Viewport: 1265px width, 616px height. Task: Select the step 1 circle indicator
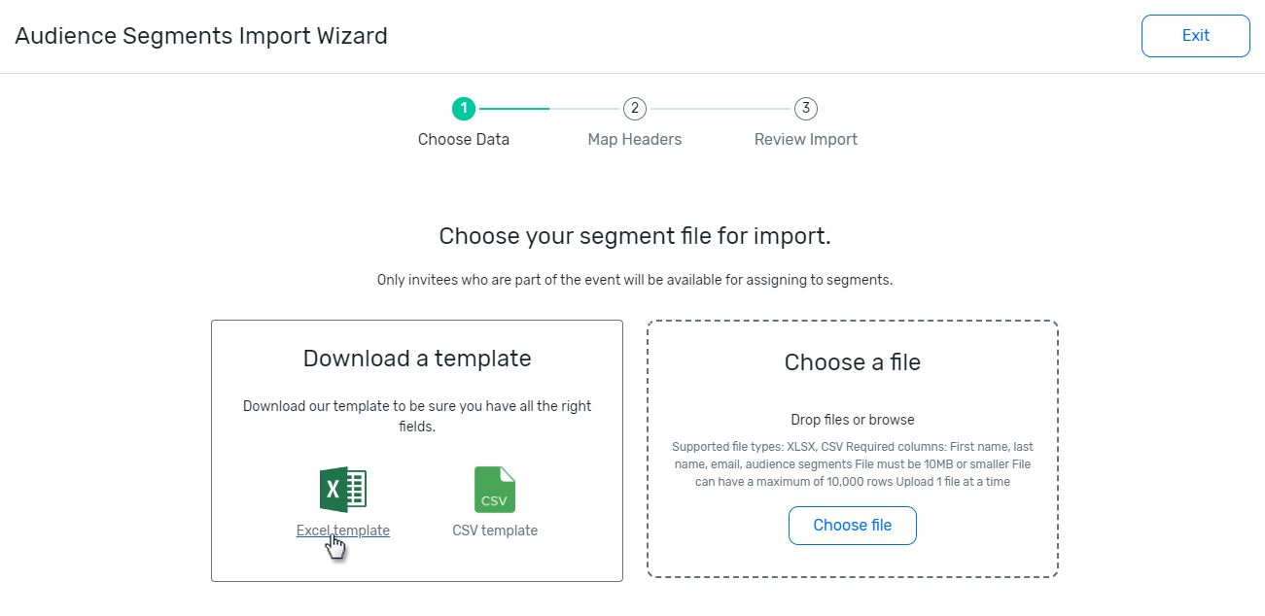click(464, 109)
